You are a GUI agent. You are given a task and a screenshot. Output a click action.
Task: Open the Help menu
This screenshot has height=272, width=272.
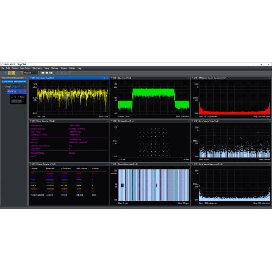click(79, 69)
